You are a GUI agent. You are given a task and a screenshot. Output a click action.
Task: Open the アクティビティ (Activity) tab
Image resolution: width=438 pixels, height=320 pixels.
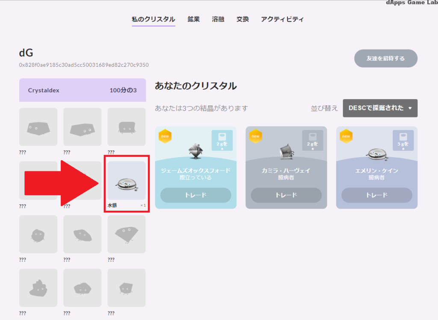pyautogui.click(x=282, y=19)
